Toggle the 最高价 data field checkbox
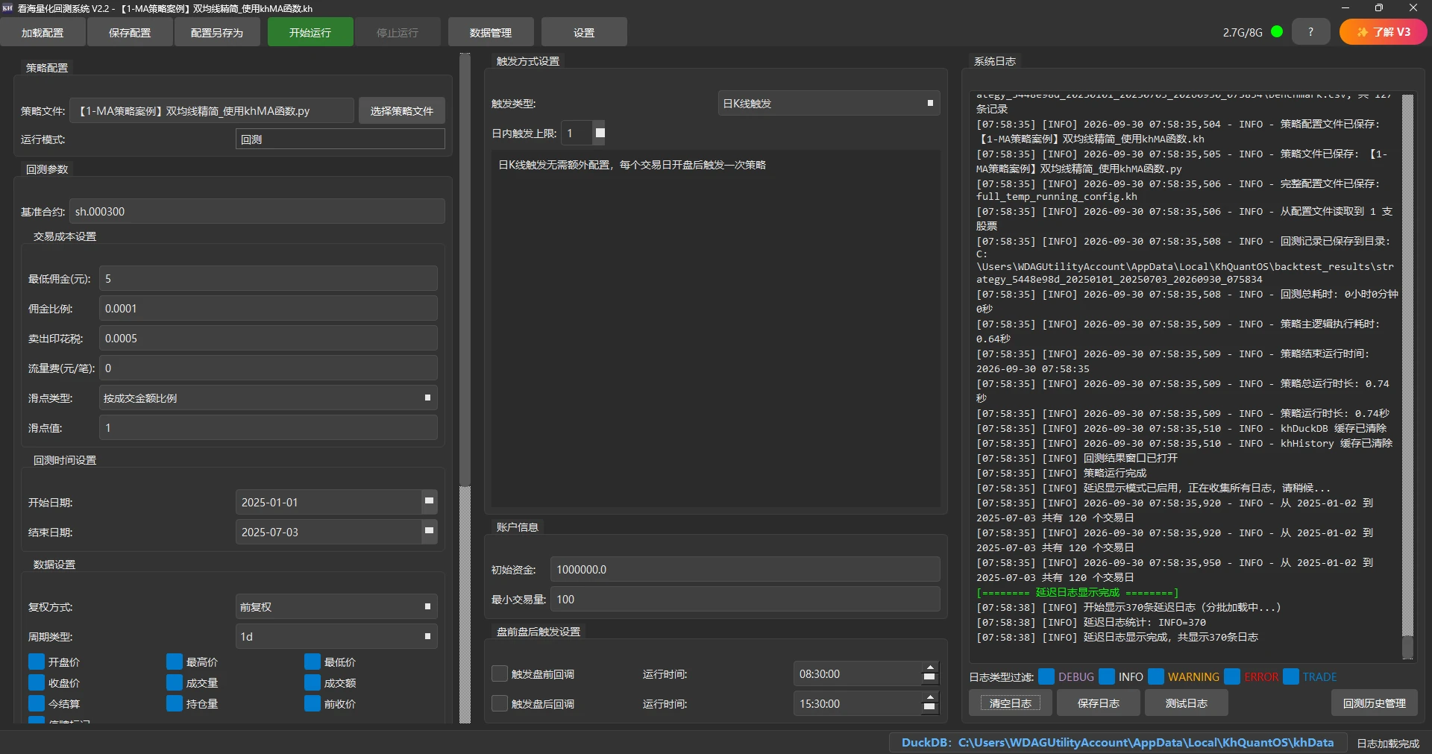The height and width of the screenshot is (754, 1432). (175, 662)
